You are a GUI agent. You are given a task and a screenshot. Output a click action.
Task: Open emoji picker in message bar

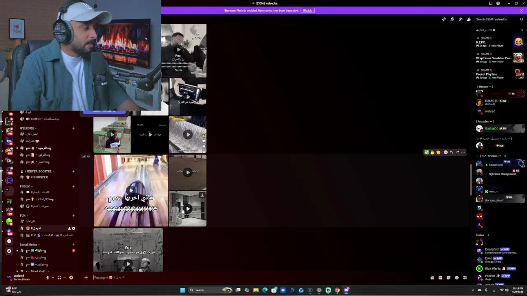(x=457, y=277)
